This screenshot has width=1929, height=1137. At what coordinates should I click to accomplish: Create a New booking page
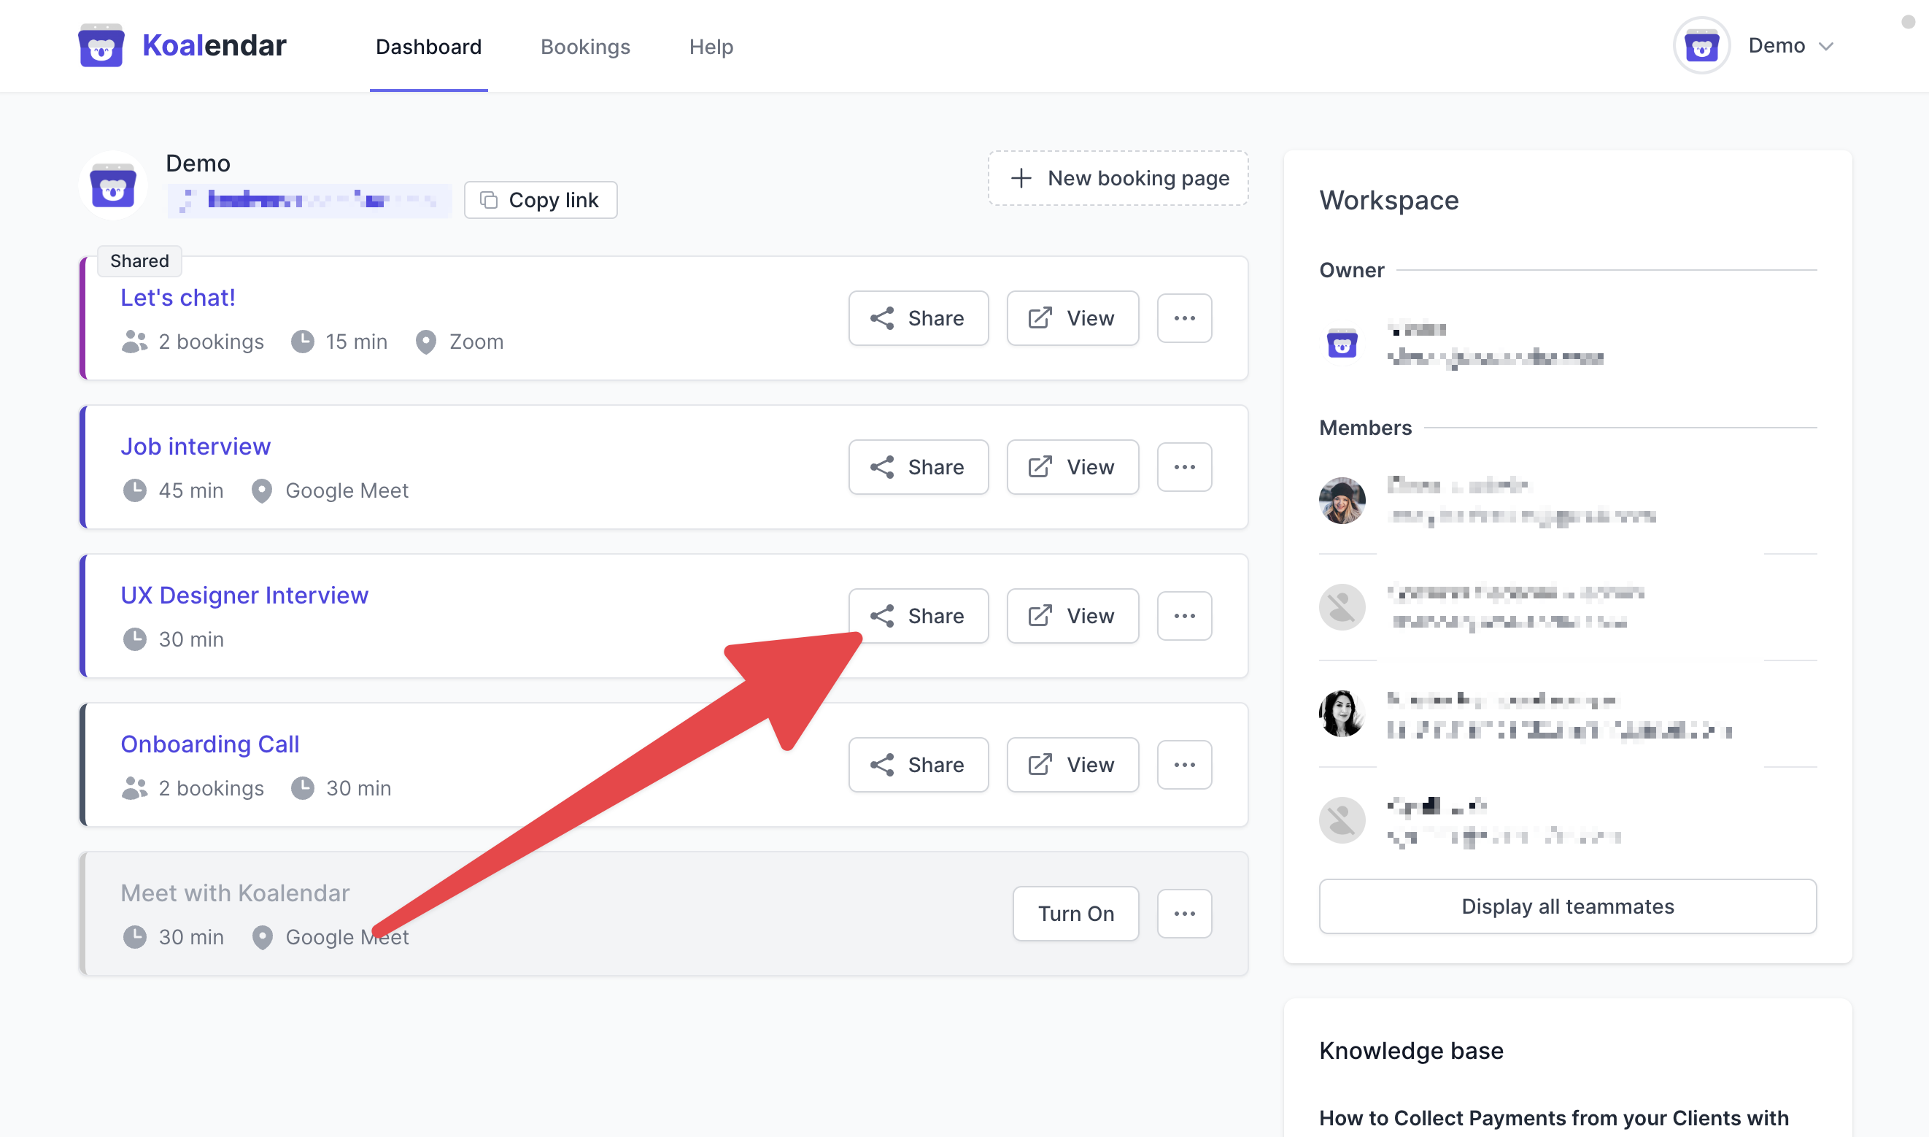(x=1118, y=178)
